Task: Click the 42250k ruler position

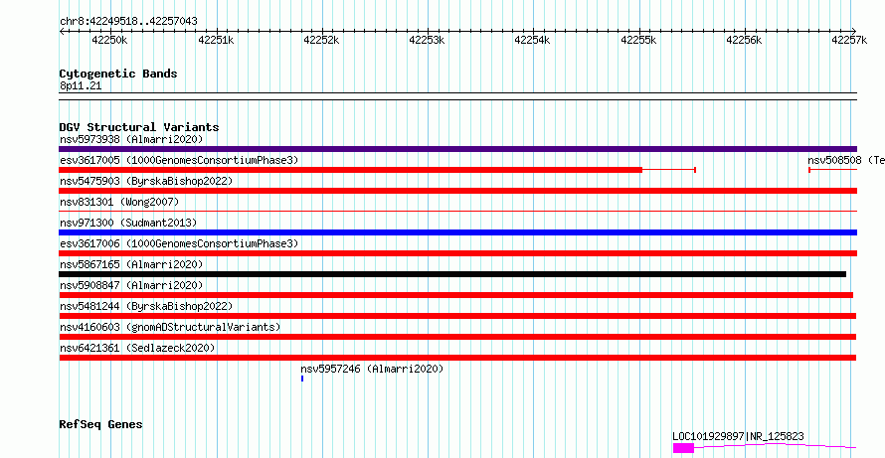Action: point(110,40)
